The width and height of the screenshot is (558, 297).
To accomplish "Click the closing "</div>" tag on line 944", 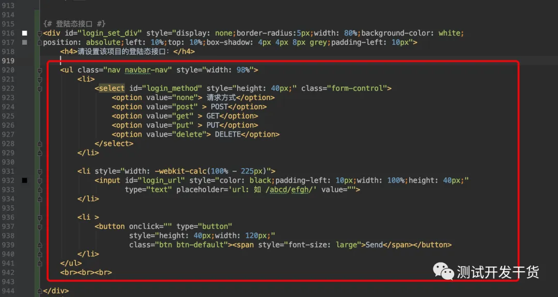I will tap(56, 291).
